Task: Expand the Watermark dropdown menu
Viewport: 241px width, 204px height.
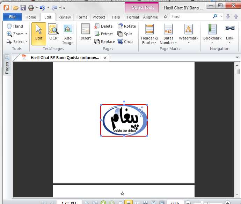Action: (188, 43)
